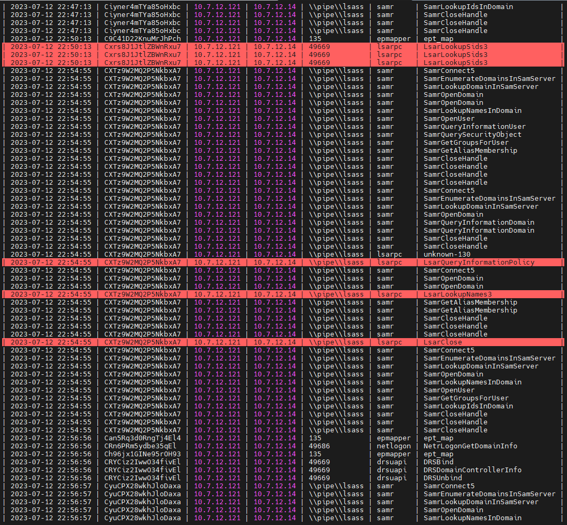Click epmapper in the Can5Rq3d0RngTj4El4 row
The image size is (567, 525).
pyautogui.click(x=394, y=438)
